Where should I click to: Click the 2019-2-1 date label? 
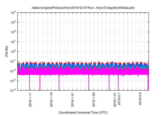[x=119, y=99]
